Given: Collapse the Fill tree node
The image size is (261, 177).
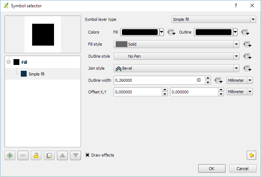Looking at the screenshot, I should click(9, 62).
